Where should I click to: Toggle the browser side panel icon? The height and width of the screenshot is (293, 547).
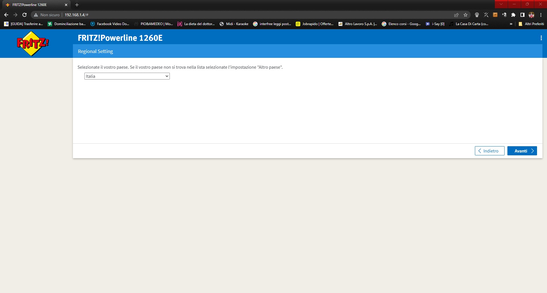pyautogui.click(x=522, y=15)
